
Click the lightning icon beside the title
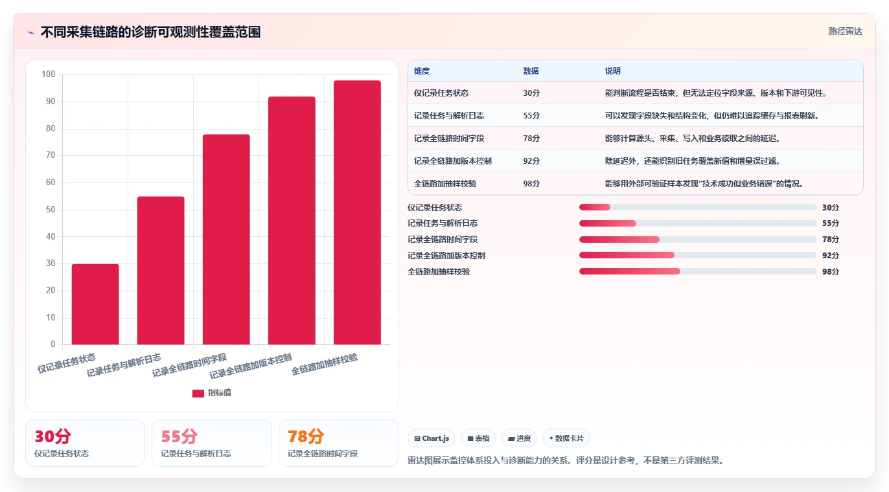point(30,32)
